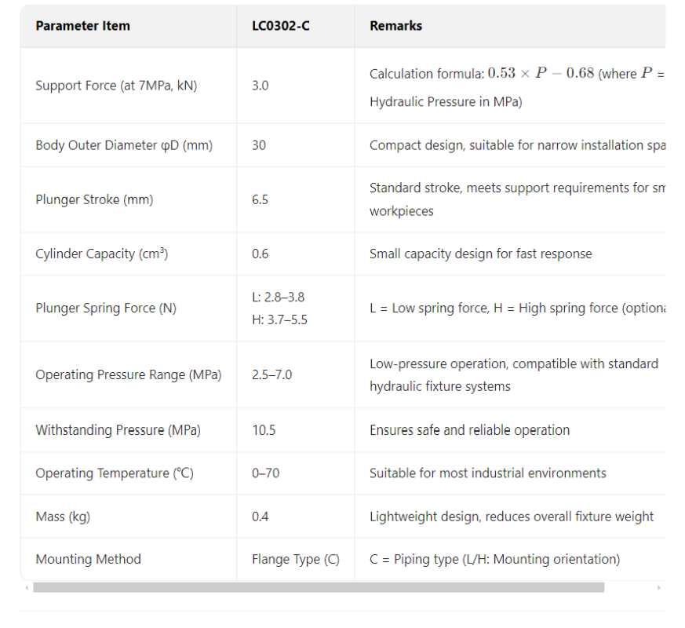
Task: Click the "Plunger Stroke (mm)" label cell
Action: [x=94, y=199]
